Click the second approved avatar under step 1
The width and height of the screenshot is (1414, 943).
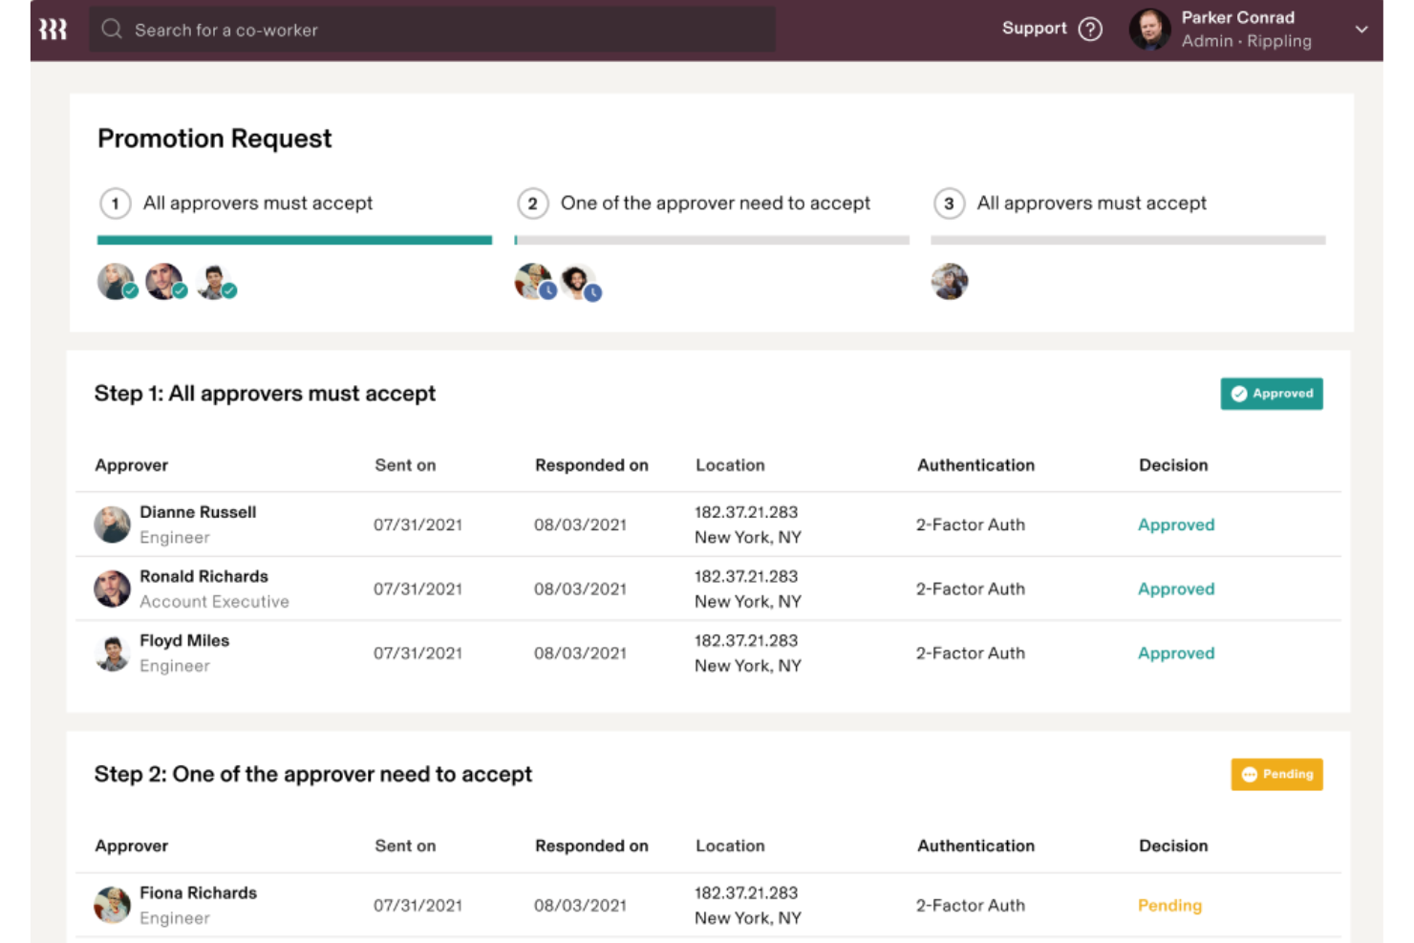[x=165, y=282]
